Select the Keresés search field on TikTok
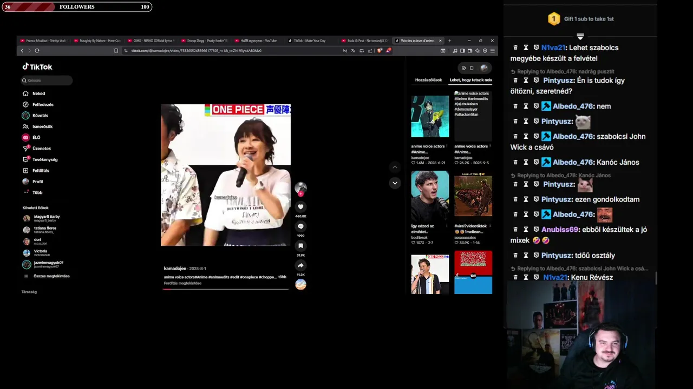 click(x=47, y=81)
